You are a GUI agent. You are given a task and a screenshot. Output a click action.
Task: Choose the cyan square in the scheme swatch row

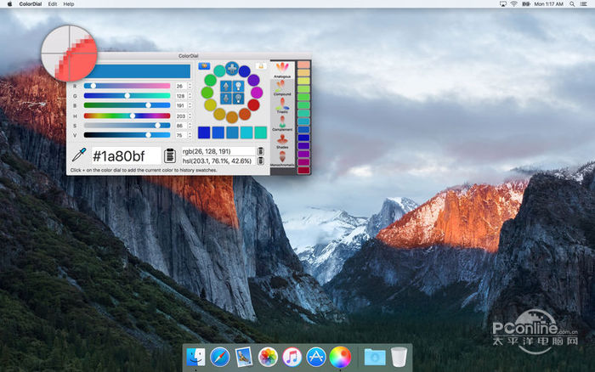[246, 132]
